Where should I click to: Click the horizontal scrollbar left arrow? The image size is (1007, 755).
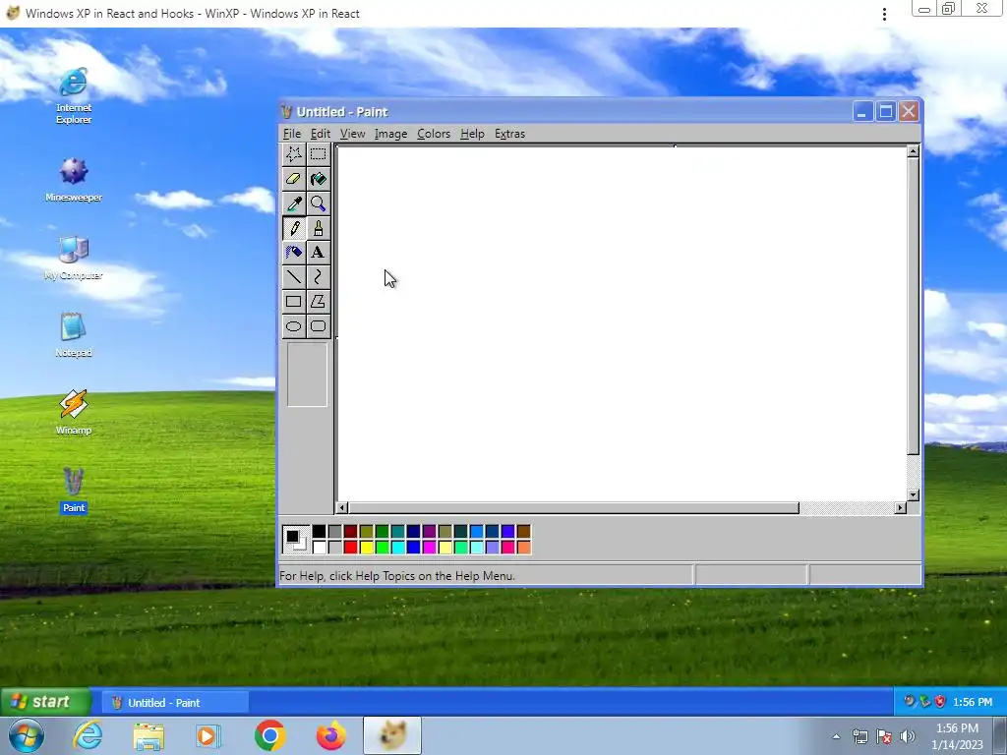point(342,508)
